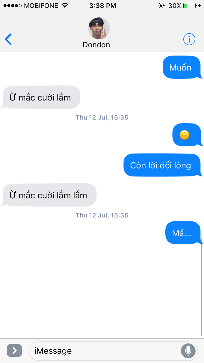Tap the 3:38 PM status bar clock
This screenshot has height=363, width=204.
103,5
